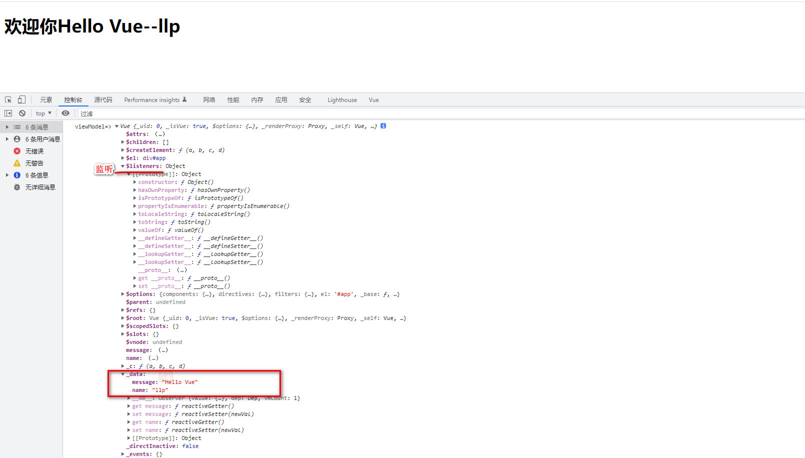This screenshot has height=458, width=805.
Task: Expand the _c function property
Action: pos(122,366)
